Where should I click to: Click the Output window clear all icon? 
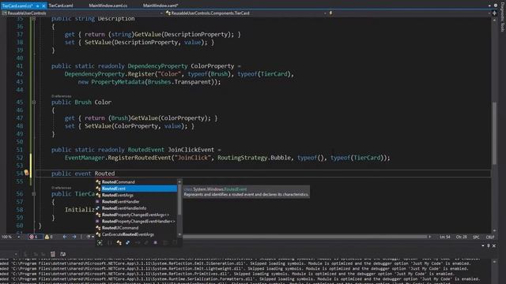pyautogui.click(x=53, y=254)
